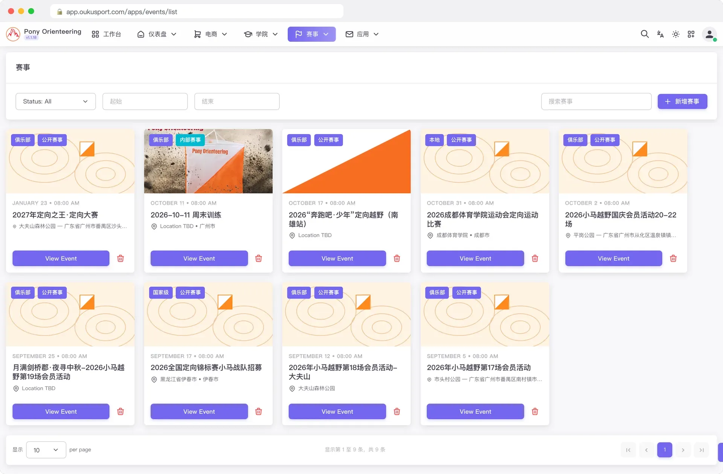This screenshot has height=474, width=723.
Task: Open the per page count dropdown
Action: pos(46,450)
